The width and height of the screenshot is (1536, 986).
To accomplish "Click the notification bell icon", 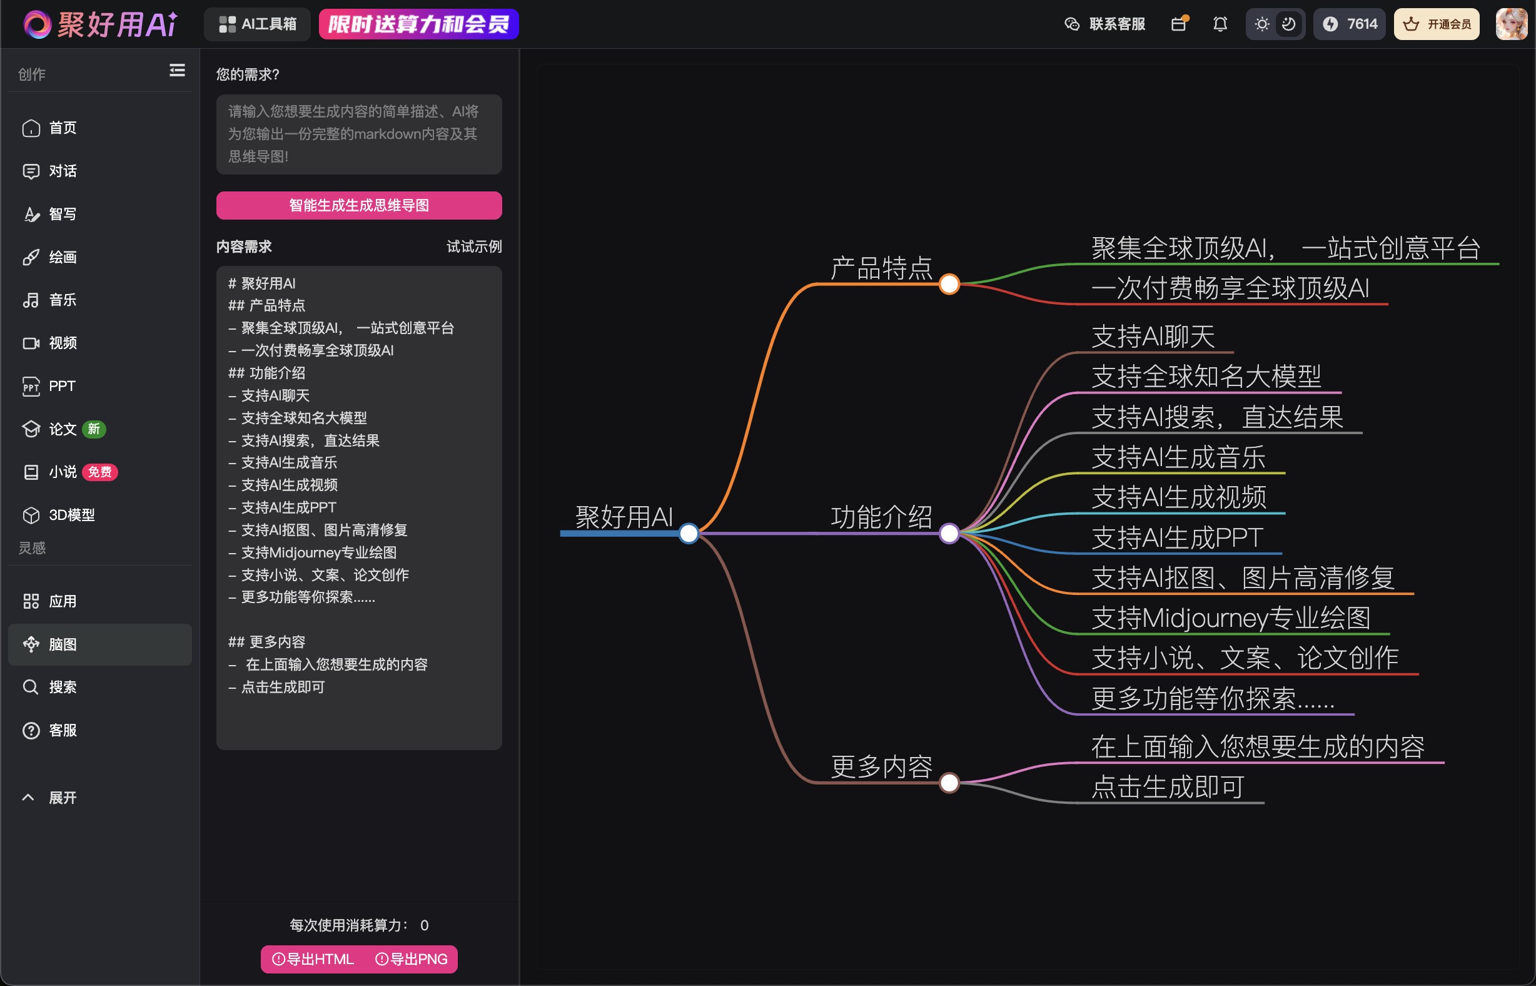I will (x=1220, y=24).
